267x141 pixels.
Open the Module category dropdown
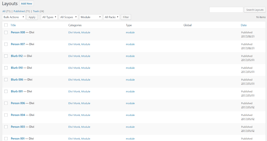[x=91, y=17]
